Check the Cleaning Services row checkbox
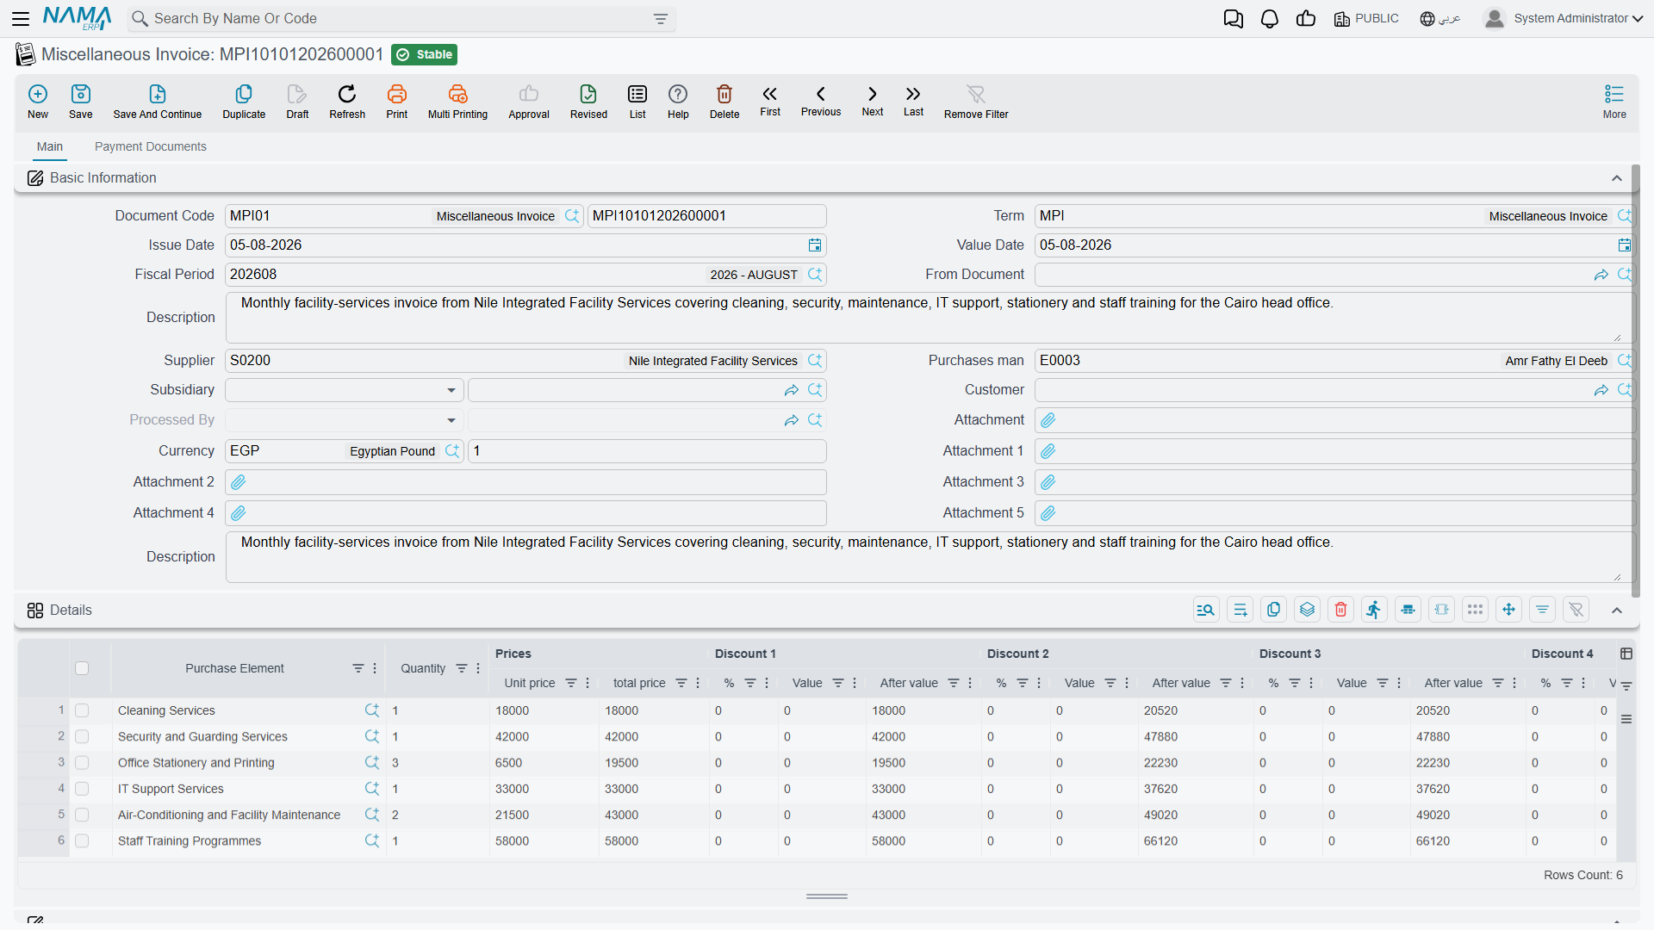The width and height of the screenshot is (1654, 930). pos(82,710)
